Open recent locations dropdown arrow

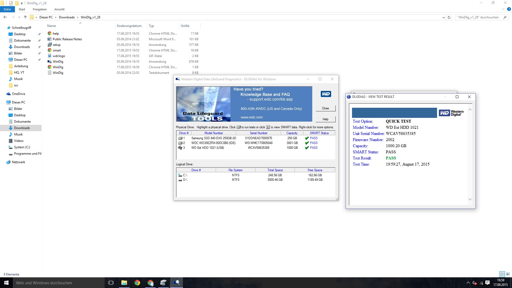[19, 17]
